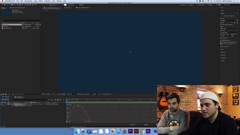Image resolution: width=240 pixels, height=135 pixels.
Task: Open the viewer resolution Full dropdown
Action: [x=73, y=94]
